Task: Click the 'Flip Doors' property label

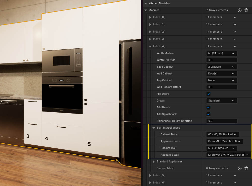Action: coord(163,94)
